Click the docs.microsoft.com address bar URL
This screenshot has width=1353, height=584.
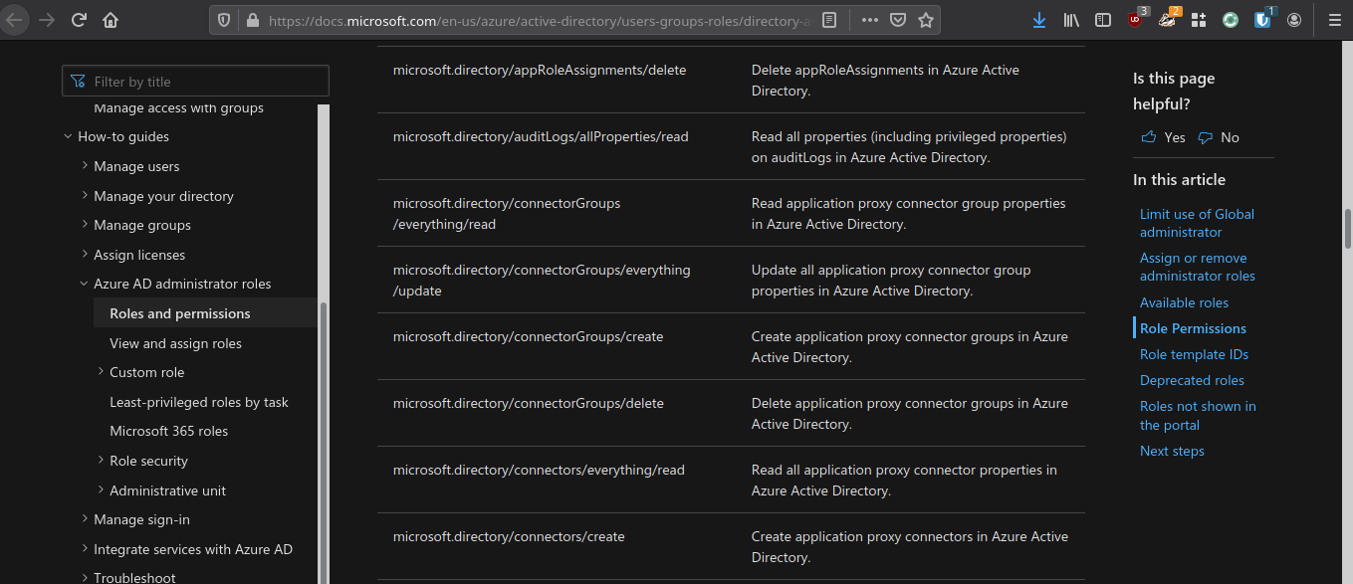pos(538,20)
